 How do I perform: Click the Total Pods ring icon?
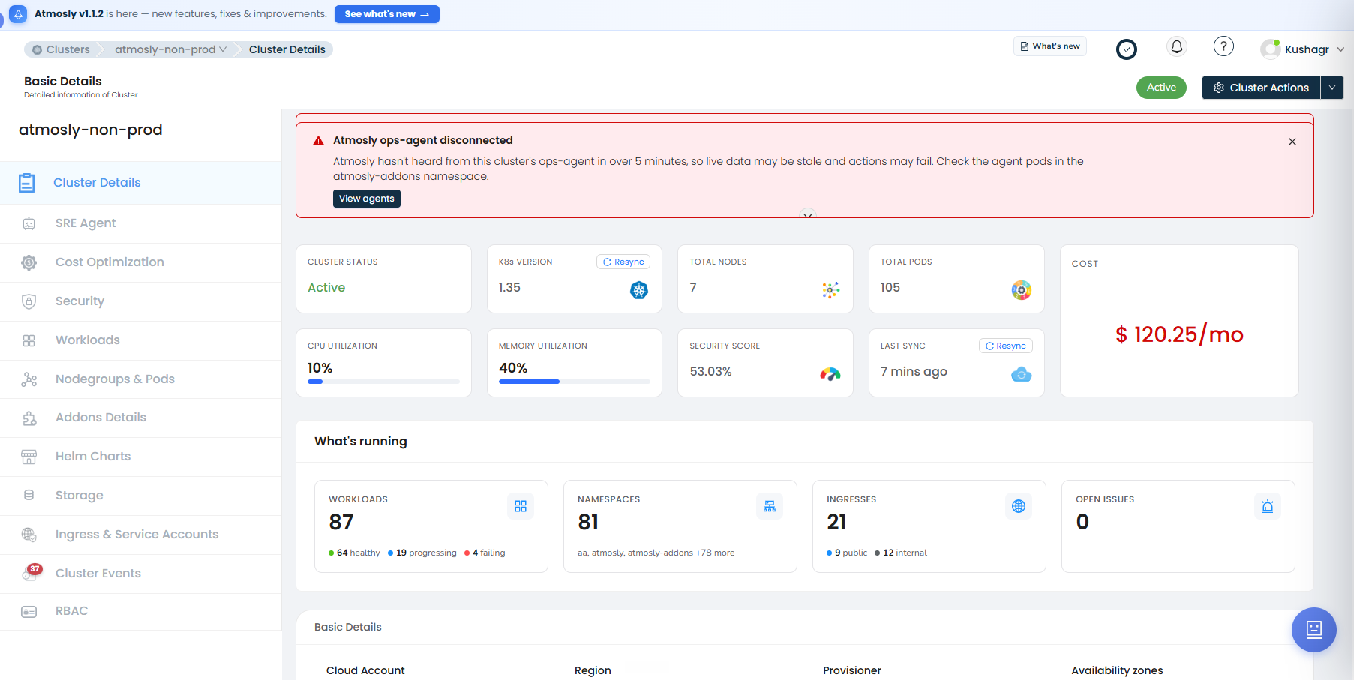[x=1022, y=290]
